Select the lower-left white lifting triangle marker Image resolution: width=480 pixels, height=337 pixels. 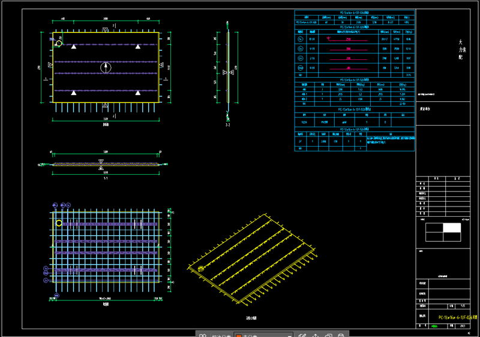coord(73,93)
